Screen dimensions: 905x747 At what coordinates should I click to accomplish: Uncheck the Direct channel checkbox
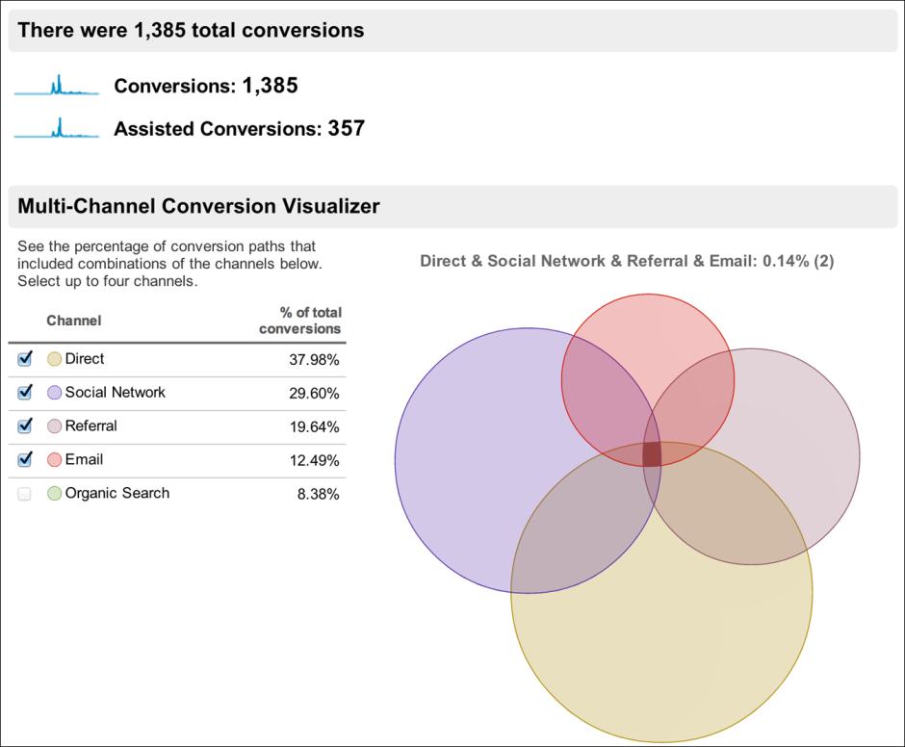point(25,359)
